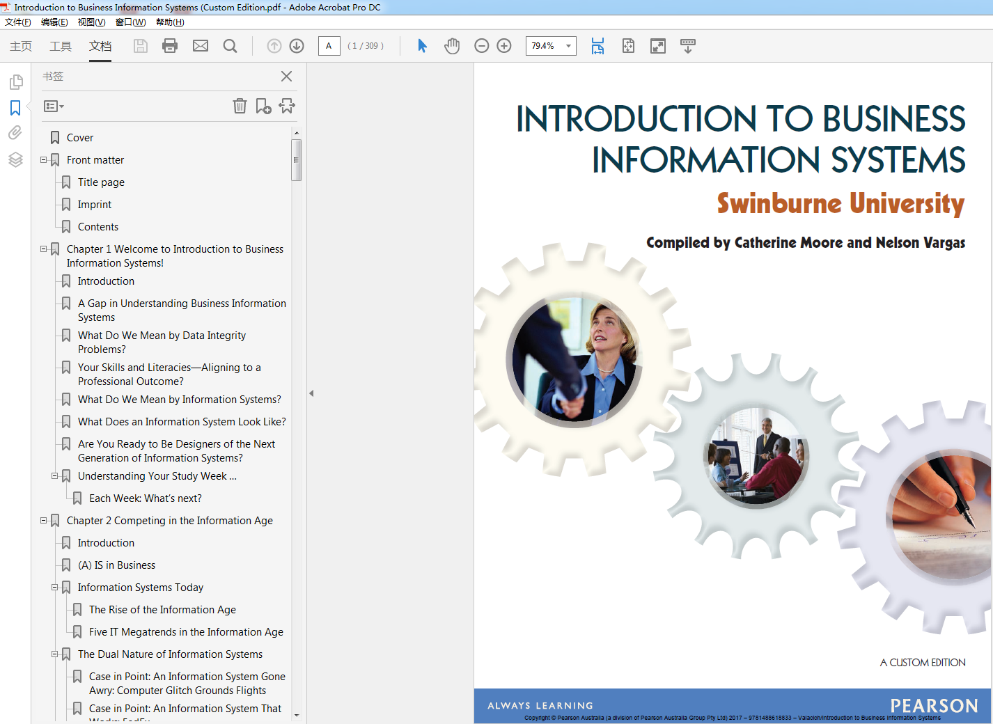Collapse the navigation pane arrow

[x=311, y=393]
